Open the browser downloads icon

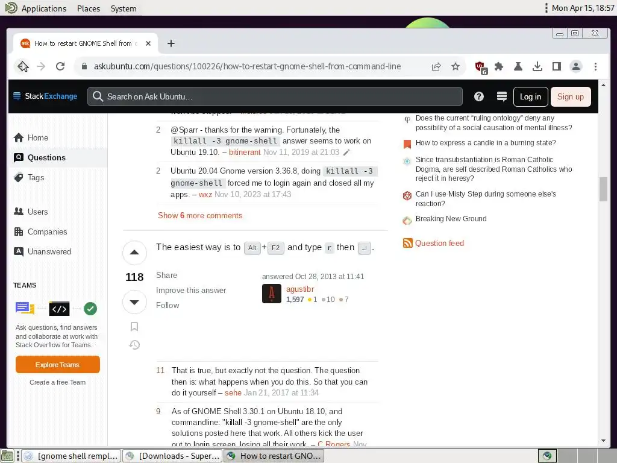tap(537, 66)
